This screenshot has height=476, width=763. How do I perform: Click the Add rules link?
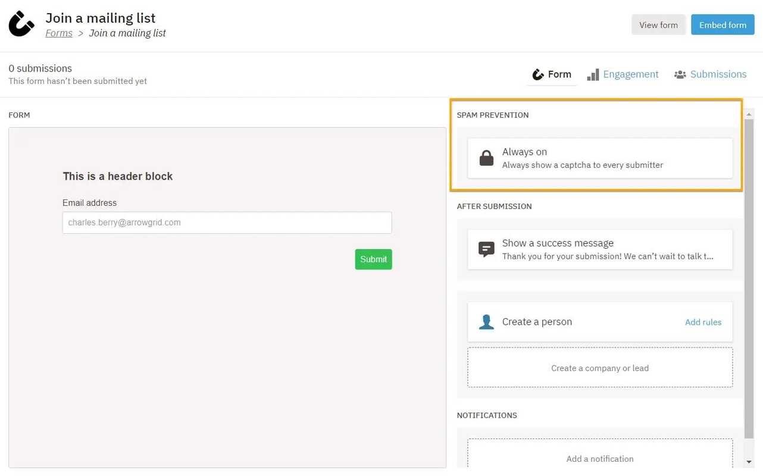(703, 321)
